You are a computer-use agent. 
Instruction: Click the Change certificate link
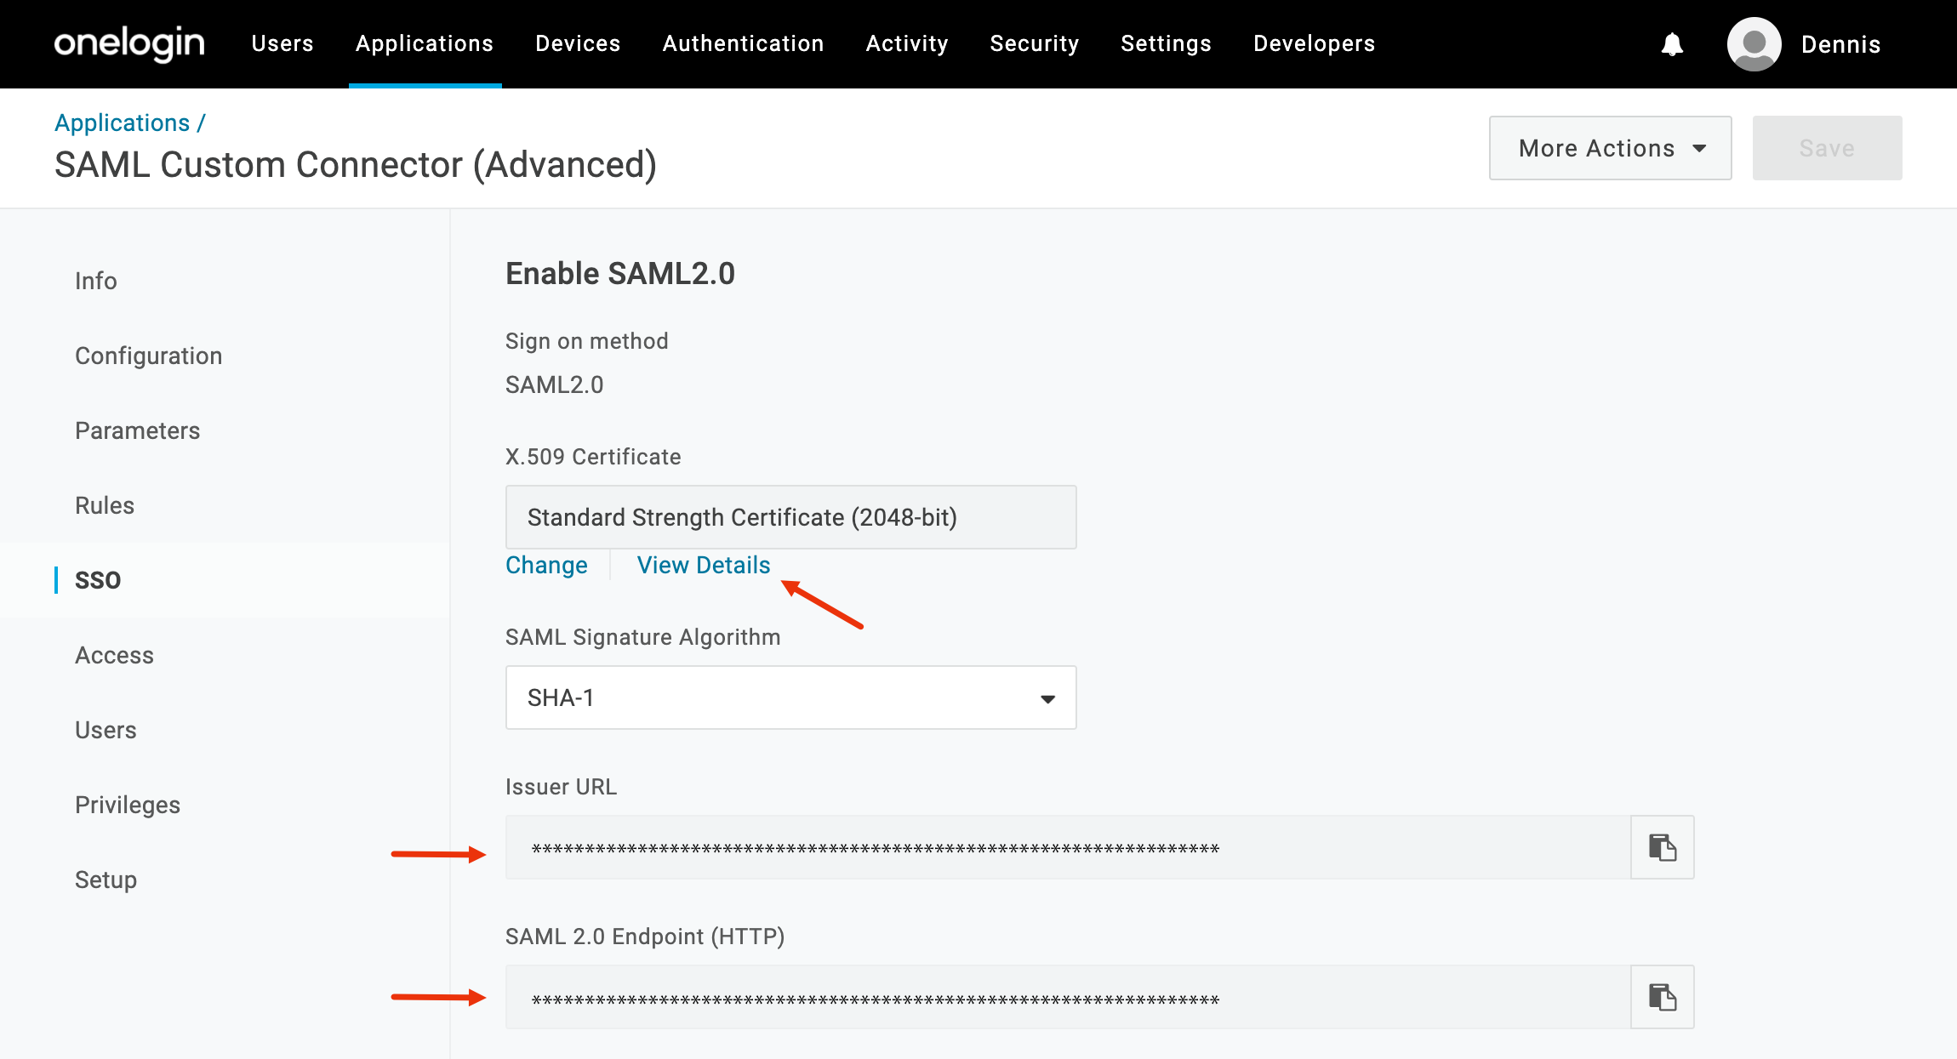546,565
